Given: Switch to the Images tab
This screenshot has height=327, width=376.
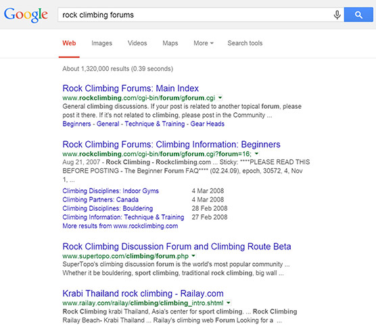Looking at the screenshot, I should coord(101,43).
